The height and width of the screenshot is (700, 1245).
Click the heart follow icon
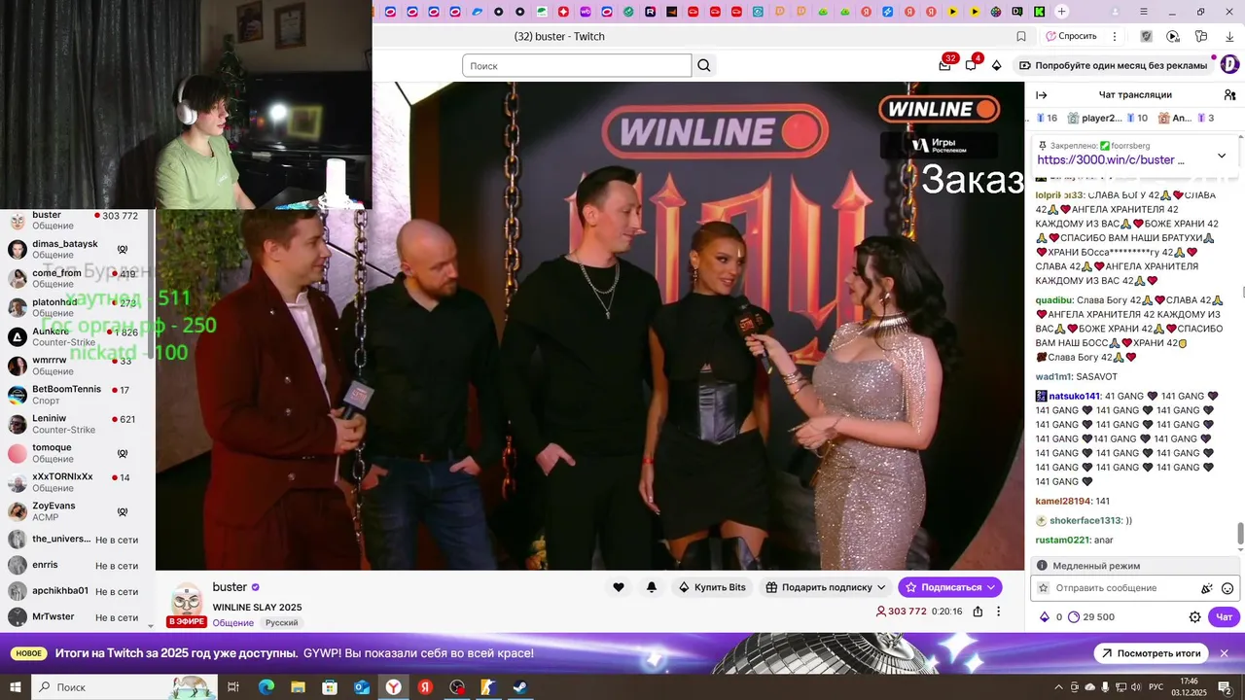pos(619,587)
